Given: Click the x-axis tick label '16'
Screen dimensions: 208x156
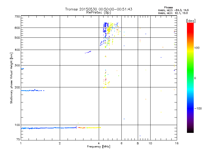Looking at the screenshot, I should point(177,143).
